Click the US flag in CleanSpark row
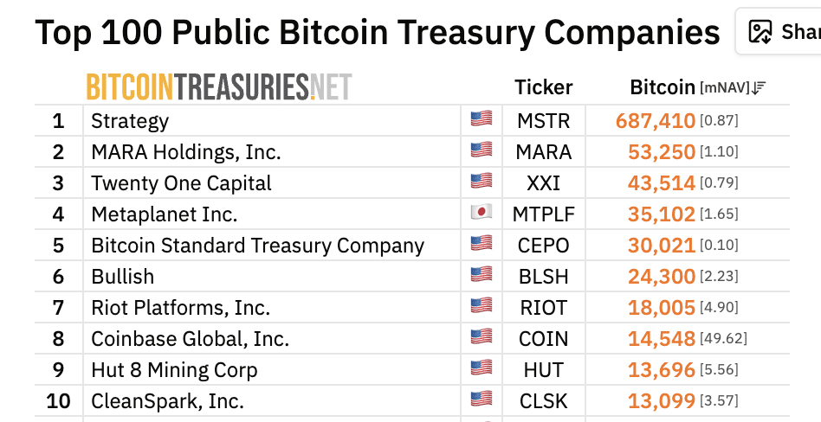 coord(481,400)
